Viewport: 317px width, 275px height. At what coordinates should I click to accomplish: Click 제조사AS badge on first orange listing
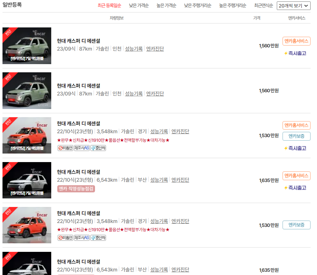82,148
